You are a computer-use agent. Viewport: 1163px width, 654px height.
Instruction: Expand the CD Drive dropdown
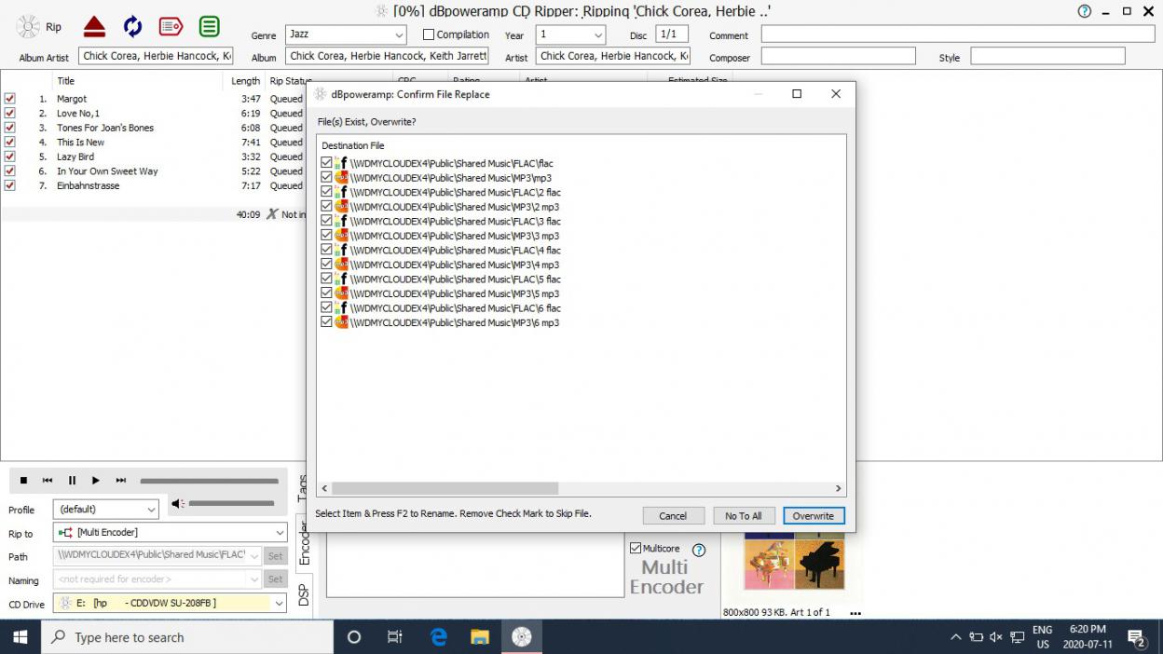pyautogui.click(x=279, y=604)
